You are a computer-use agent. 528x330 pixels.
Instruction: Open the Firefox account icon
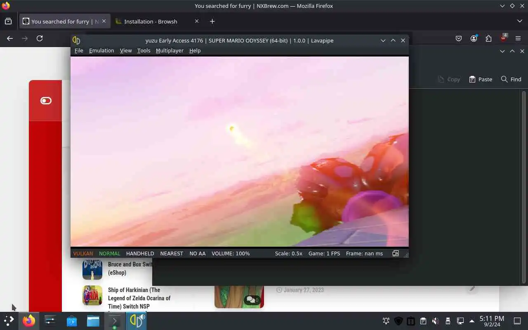pyautogui.click(x=474, y=38)
